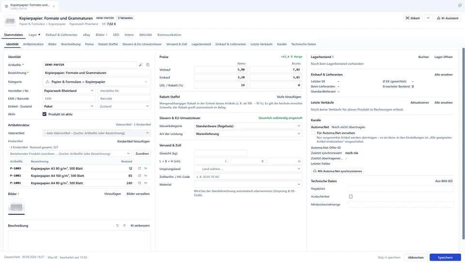This screenshot has height=263, width=465.
Task: Click the Gewicht (kg) input field
Action: pos(220,153)
